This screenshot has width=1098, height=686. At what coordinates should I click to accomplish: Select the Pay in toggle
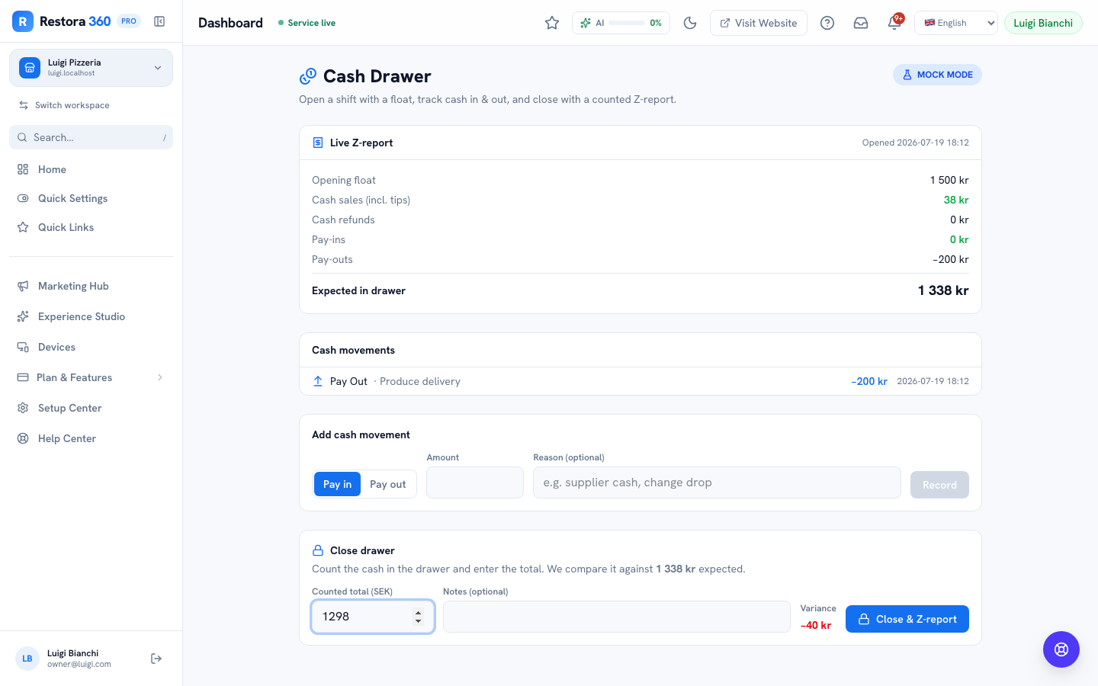337,484
